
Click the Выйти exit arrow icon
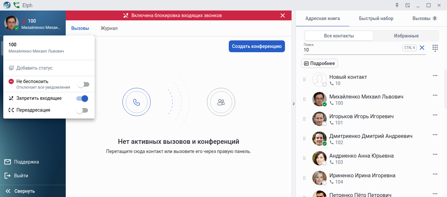point(8,176)
